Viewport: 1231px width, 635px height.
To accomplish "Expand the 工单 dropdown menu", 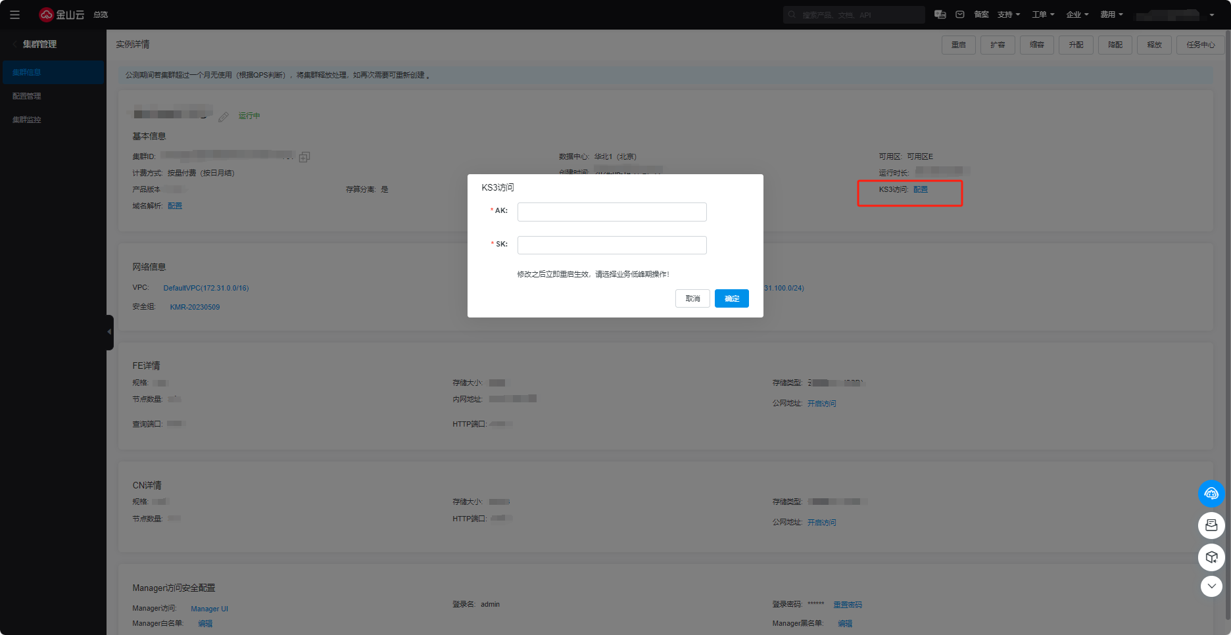I will 1043,14.
